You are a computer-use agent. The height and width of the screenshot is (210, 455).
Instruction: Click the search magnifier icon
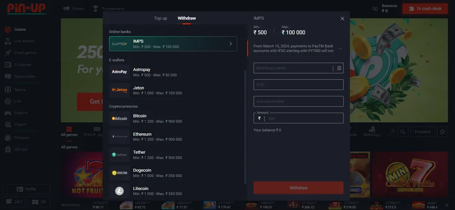coord(403,132)
